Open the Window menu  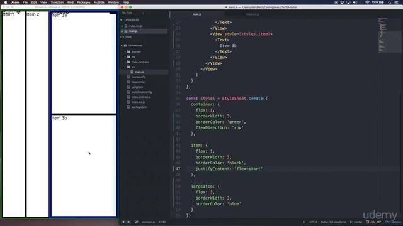click(x=113, y=3)
